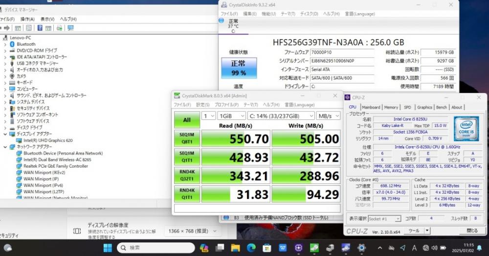Image resolution: width=489 pixels, height=256 pixels.
Task: Select Realtek PCIe GbE Family Controller
Action: click(56, 166)
